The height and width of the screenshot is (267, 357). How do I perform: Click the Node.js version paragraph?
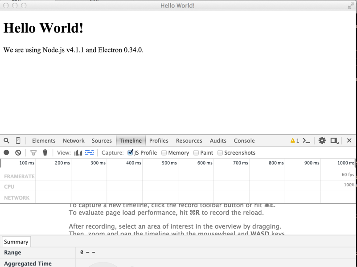(73, 50)
